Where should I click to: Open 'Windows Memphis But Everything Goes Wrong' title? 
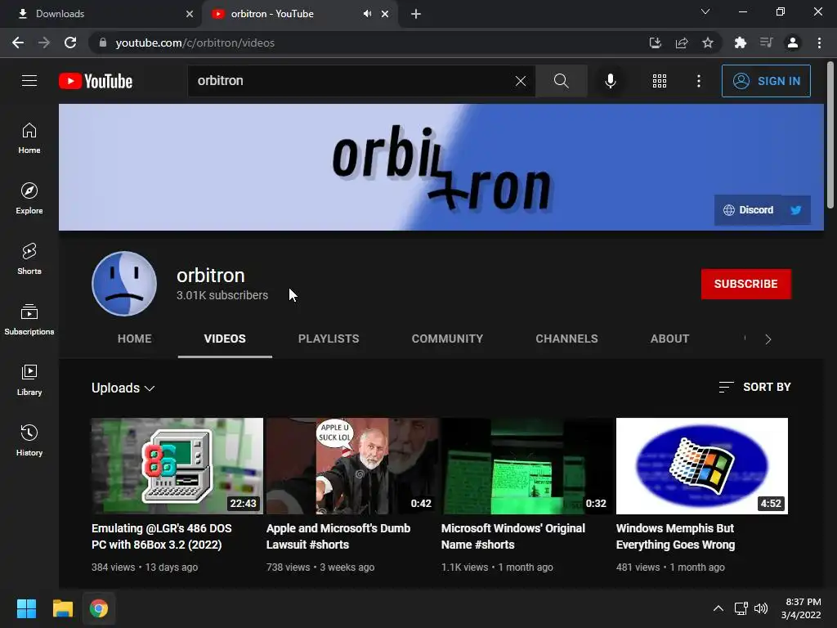(675, 536)
